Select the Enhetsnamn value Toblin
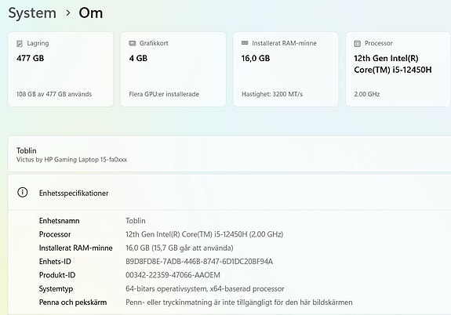451x315 pixels. [136, 221]
